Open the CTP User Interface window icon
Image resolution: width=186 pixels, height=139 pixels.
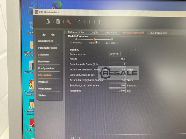tap(36, 12)
